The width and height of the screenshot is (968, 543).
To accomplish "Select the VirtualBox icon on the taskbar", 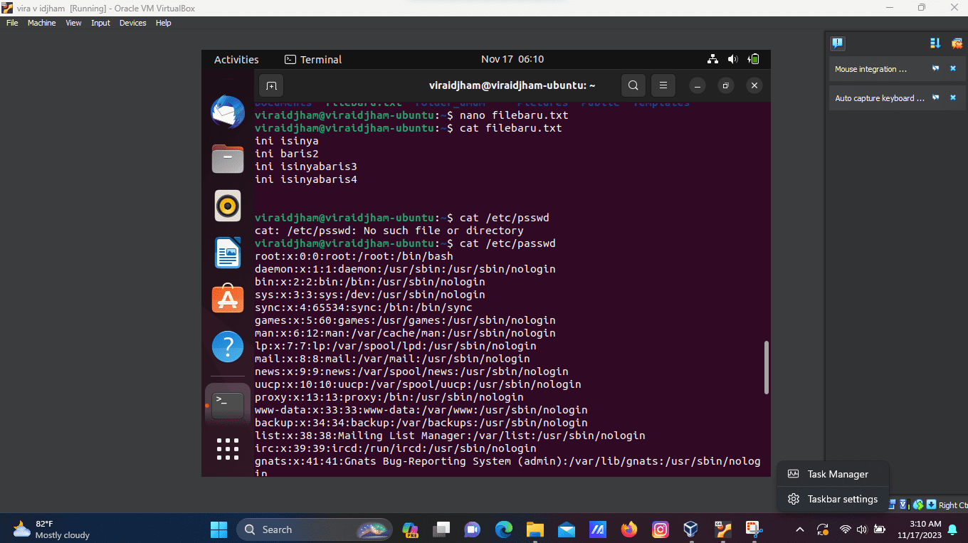I will click(x=690, y=529).
